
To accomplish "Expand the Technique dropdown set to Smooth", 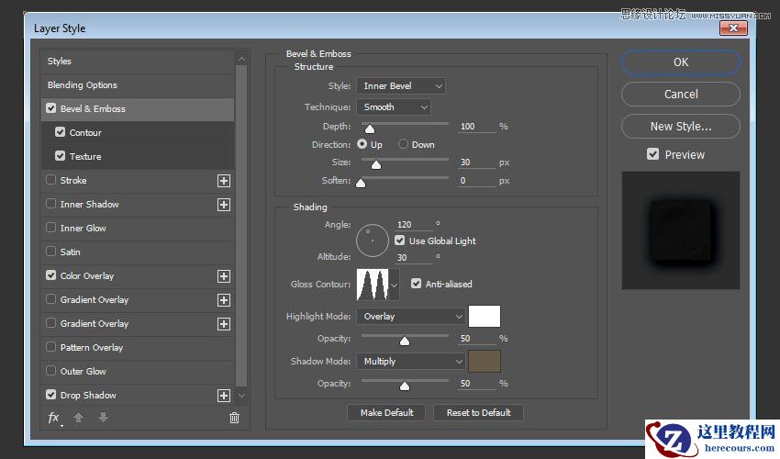I will [393, 107].
